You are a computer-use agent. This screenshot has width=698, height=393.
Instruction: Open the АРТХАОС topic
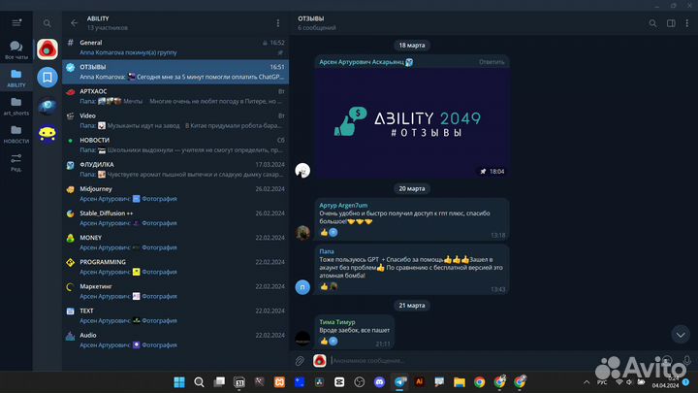(175, 96)
